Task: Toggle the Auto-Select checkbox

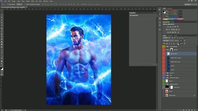Action: click(7, 4)
